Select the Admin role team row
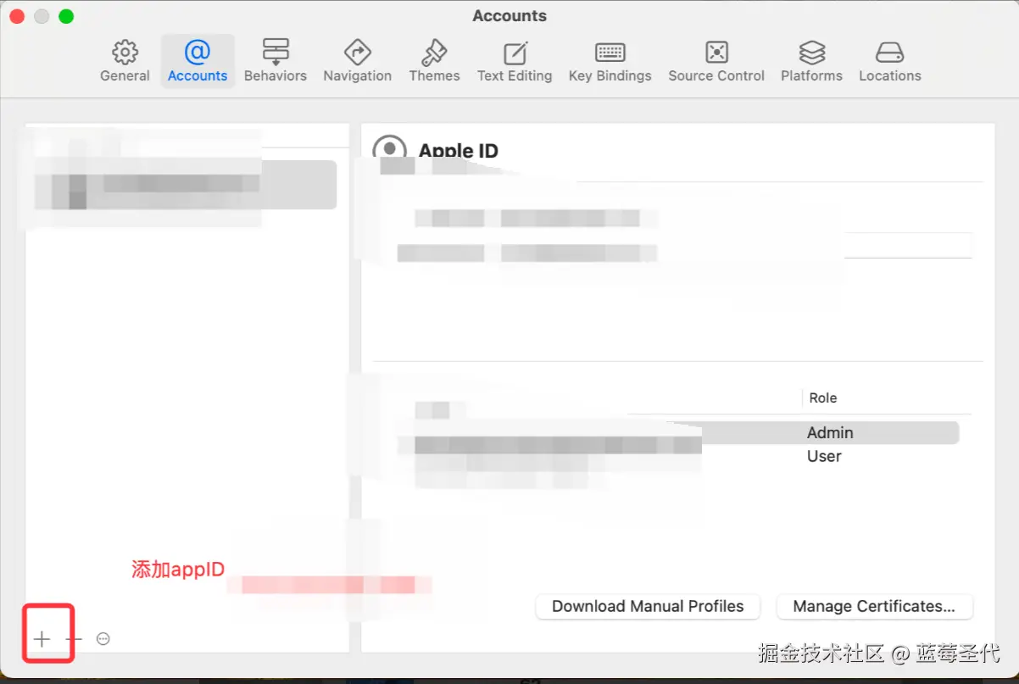This screenshot has height=684, width=1019. pyautogui.click(x=678, y=433)
